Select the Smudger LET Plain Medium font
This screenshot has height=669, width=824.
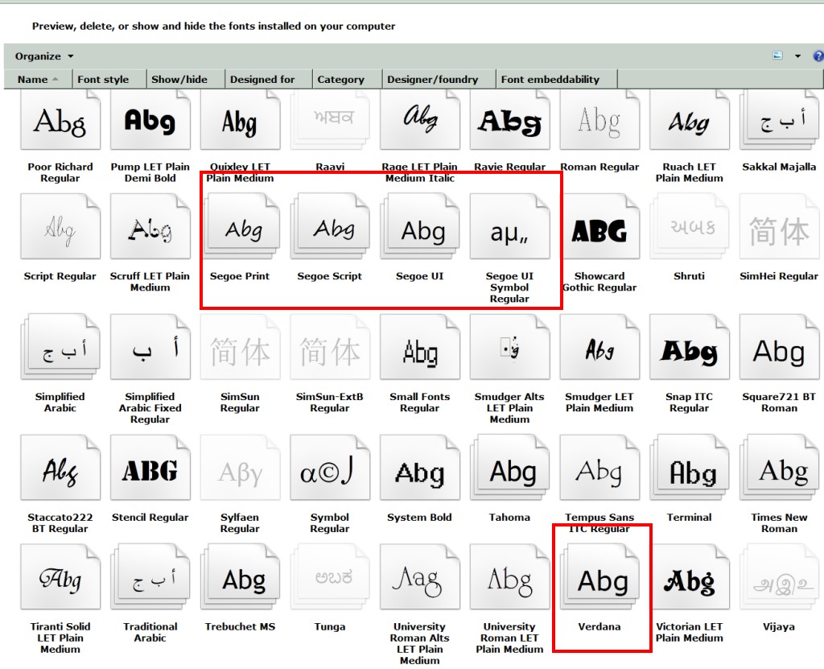(599, 347)
